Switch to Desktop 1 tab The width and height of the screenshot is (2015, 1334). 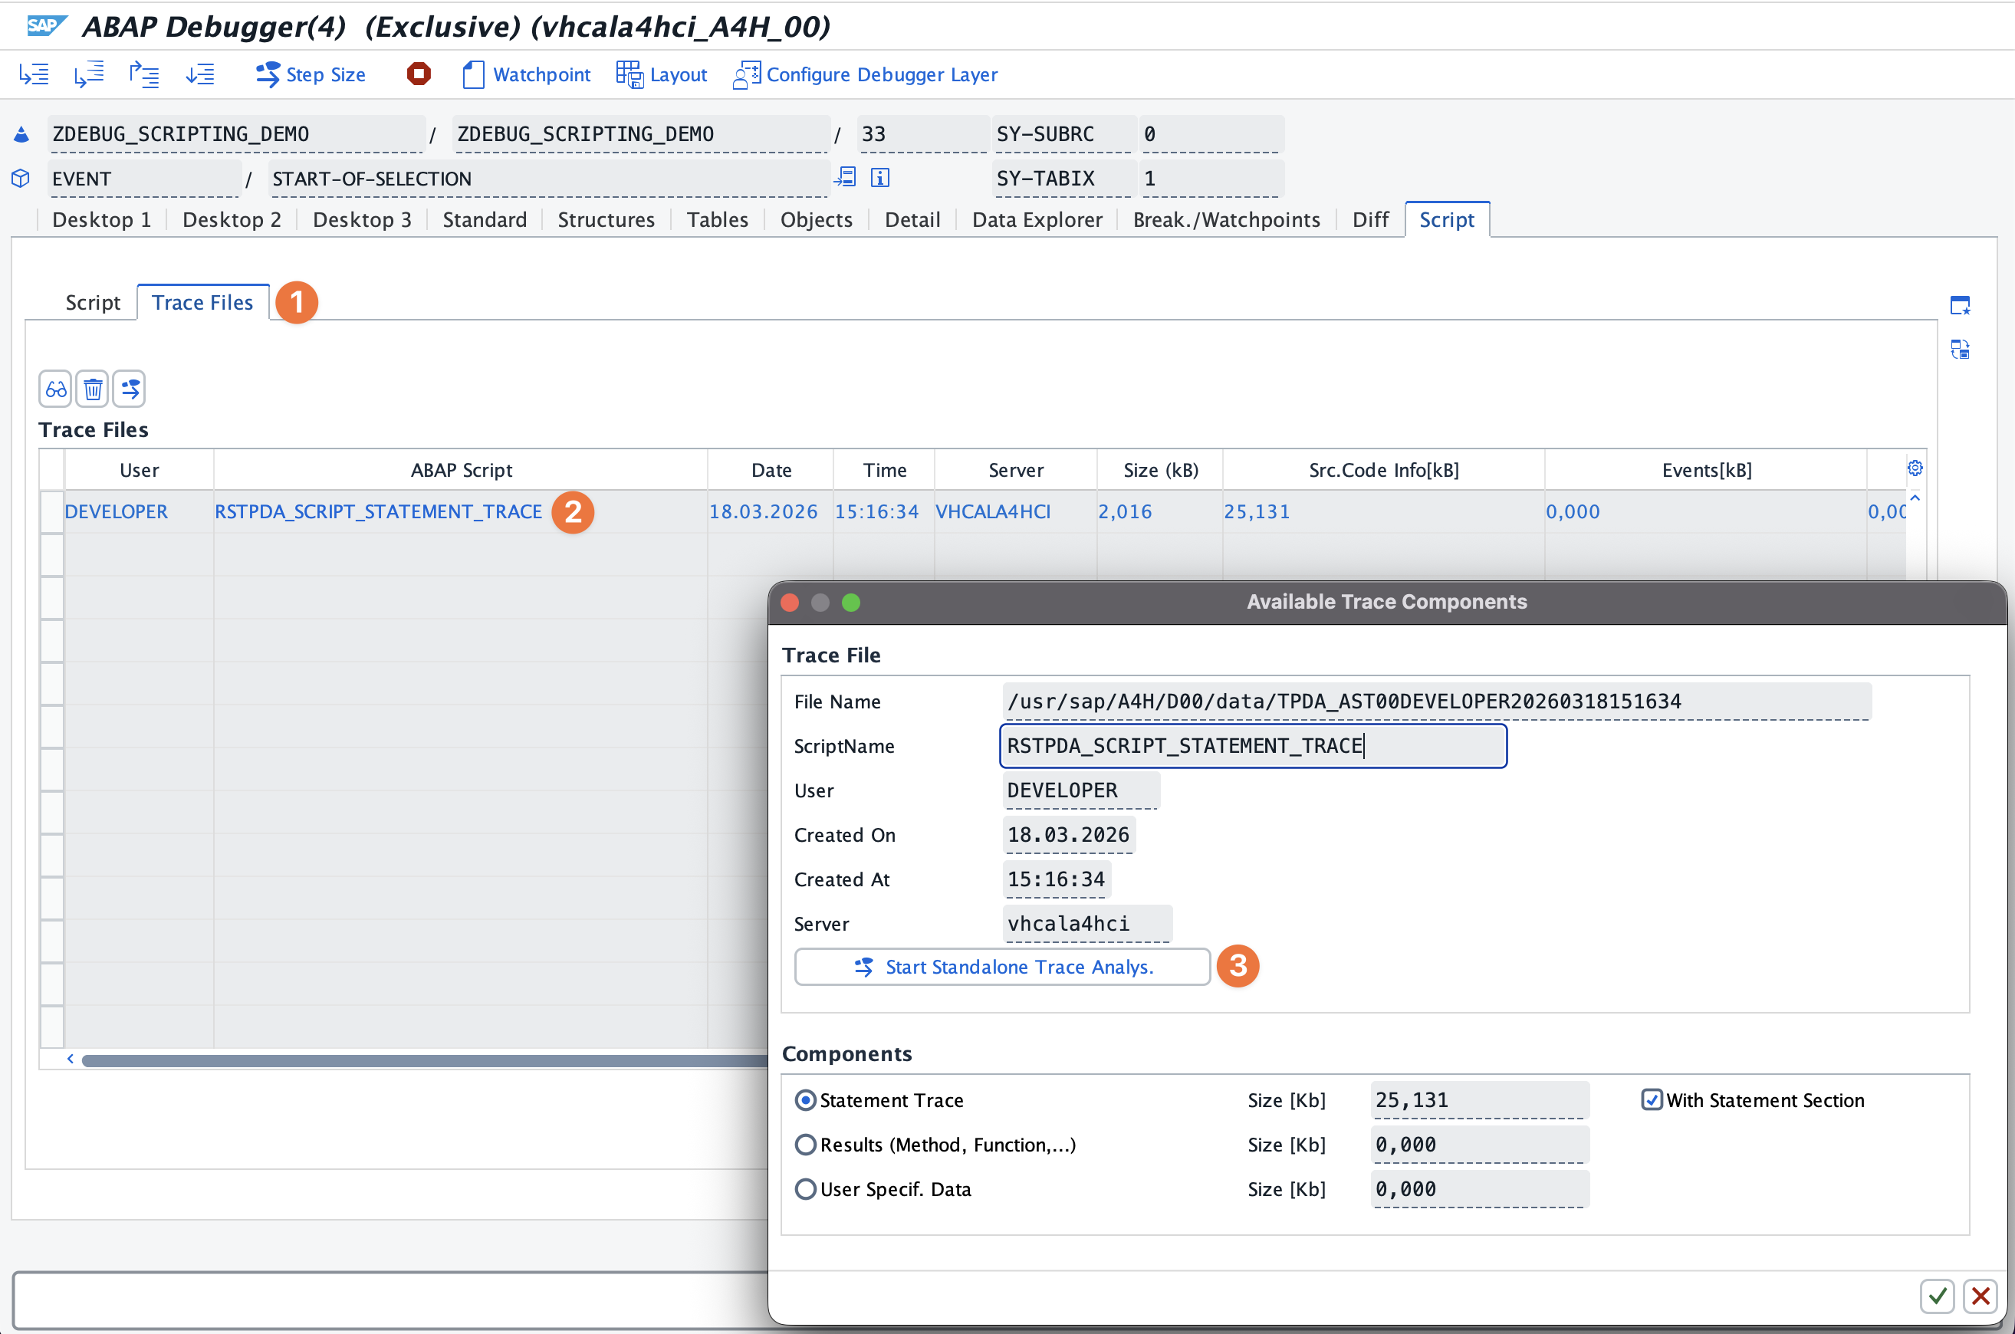(x=101, y=219)
